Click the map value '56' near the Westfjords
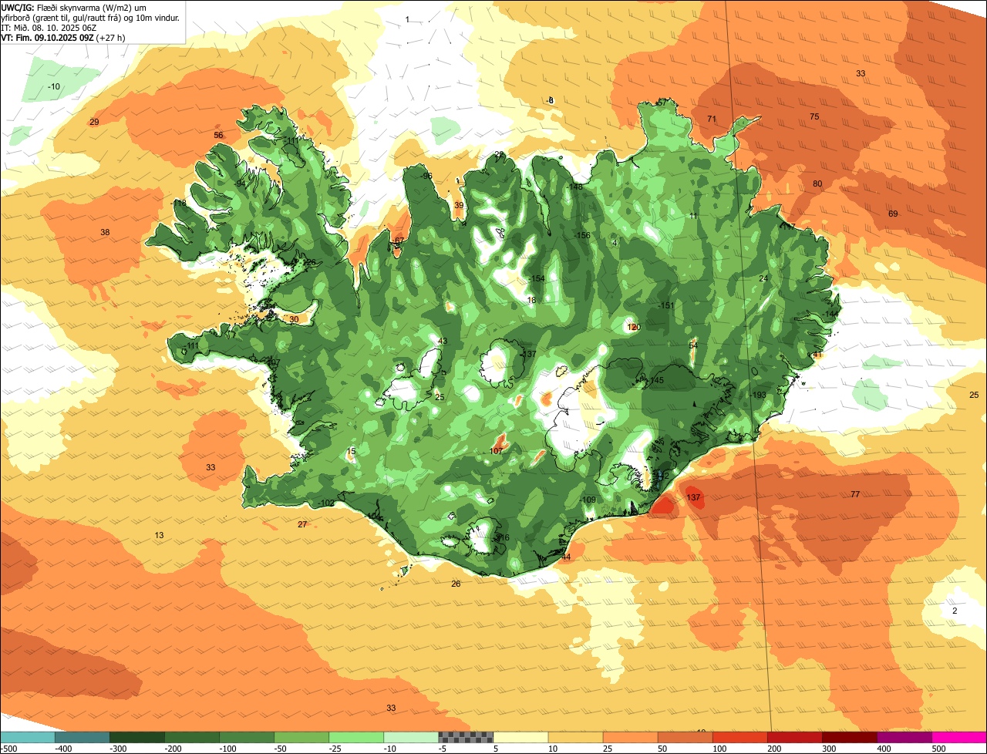Viewport: 987px width, 754px height. click(218, 135)
